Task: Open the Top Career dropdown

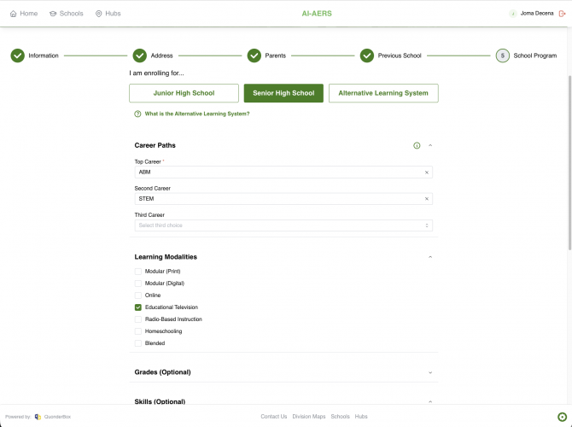Action: tap(283, 173)
